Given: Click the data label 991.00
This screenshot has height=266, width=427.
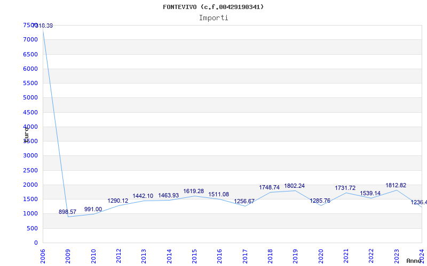Looking at the screenshot, I should pos(93,209).
